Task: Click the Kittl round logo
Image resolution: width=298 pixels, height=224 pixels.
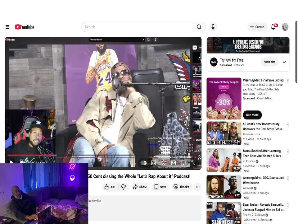Action: pos(214,62)
